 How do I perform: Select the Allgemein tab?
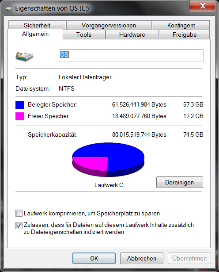[35, 34]
